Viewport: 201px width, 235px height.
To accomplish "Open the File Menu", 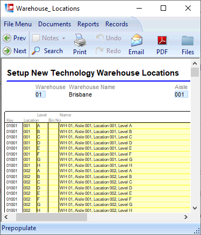I will click(x=18, y=24).
